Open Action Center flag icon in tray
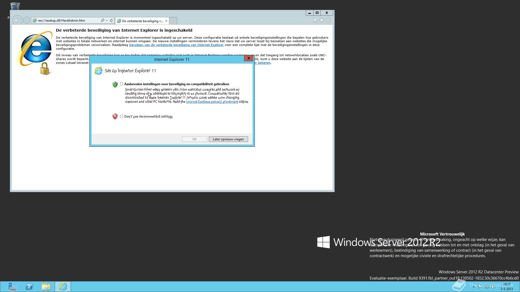The width and height of the screenshot is (520, 292). tap(480, 287)
